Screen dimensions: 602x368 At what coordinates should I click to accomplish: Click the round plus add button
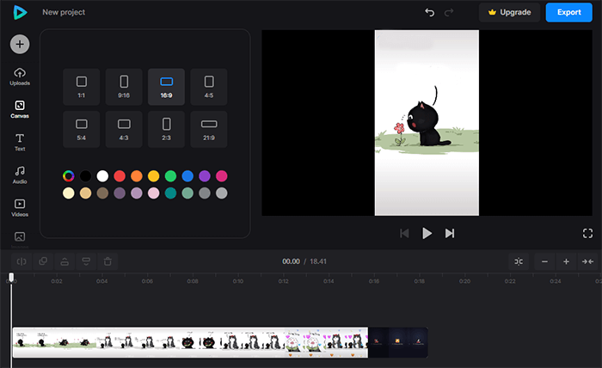(20, 44)
